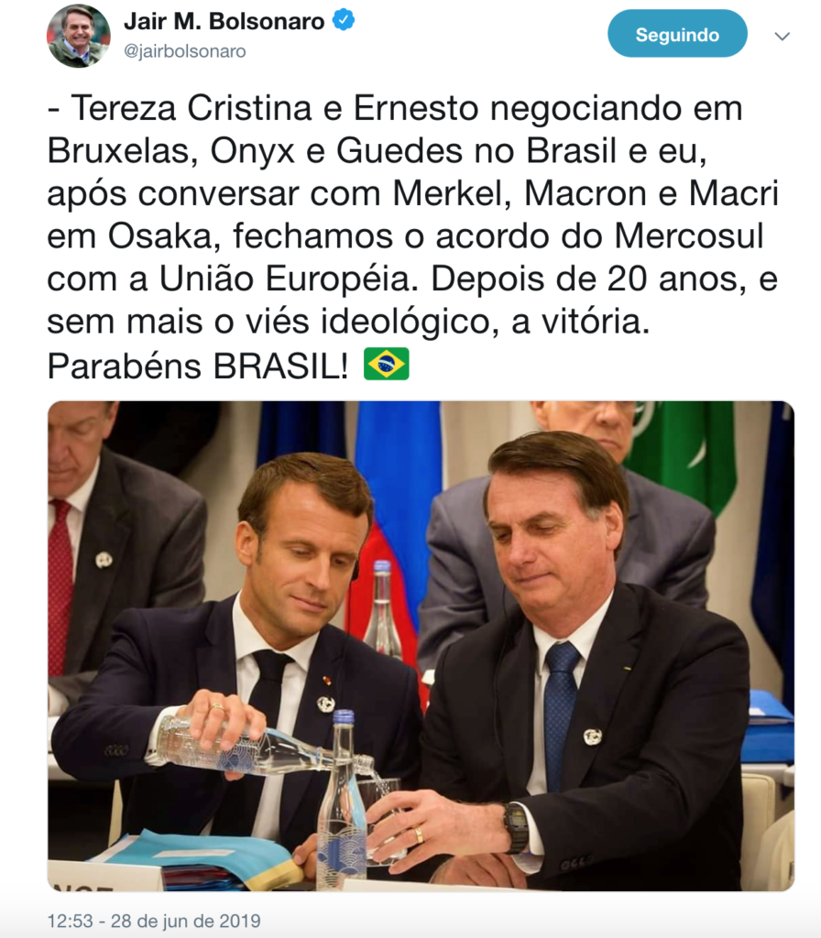Click the blue verified badge
This screenshot has width=821, height=938.
click(344, 20)
